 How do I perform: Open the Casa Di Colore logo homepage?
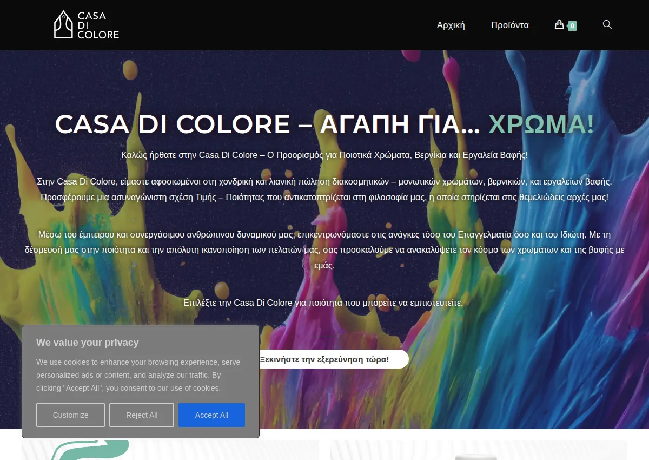87,25
